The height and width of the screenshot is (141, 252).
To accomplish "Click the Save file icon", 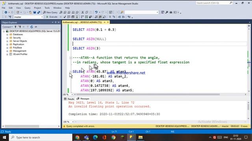I will 35,12.
